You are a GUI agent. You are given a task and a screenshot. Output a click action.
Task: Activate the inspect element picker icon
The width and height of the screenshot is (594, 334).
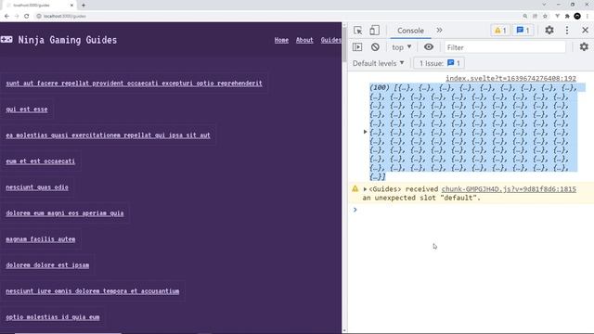pyautogui.click(x=357, y=31)
